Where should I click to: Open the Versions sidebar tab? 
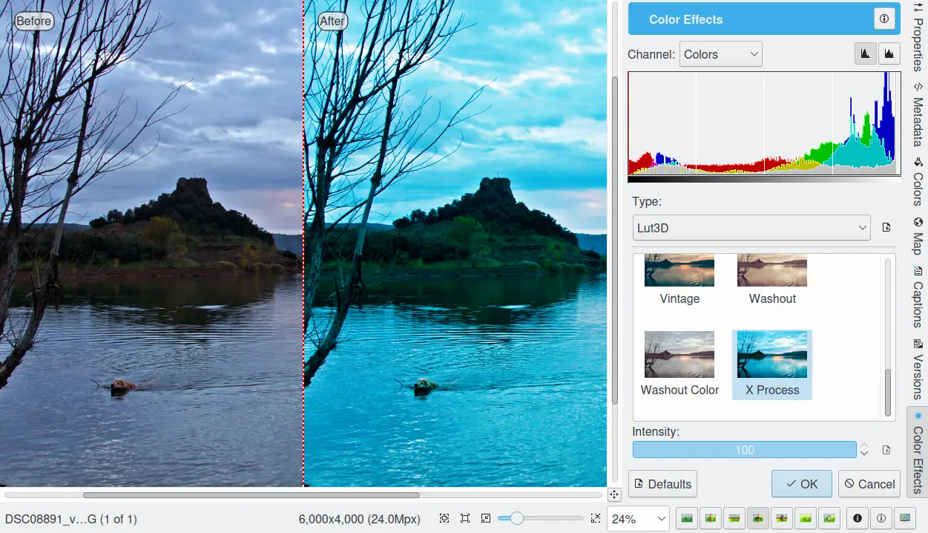[918, 369]
